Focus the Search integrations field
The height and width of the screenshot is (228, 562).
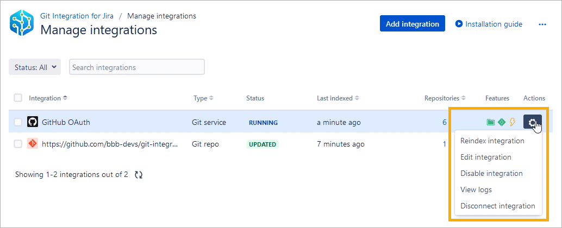[137, 67]
